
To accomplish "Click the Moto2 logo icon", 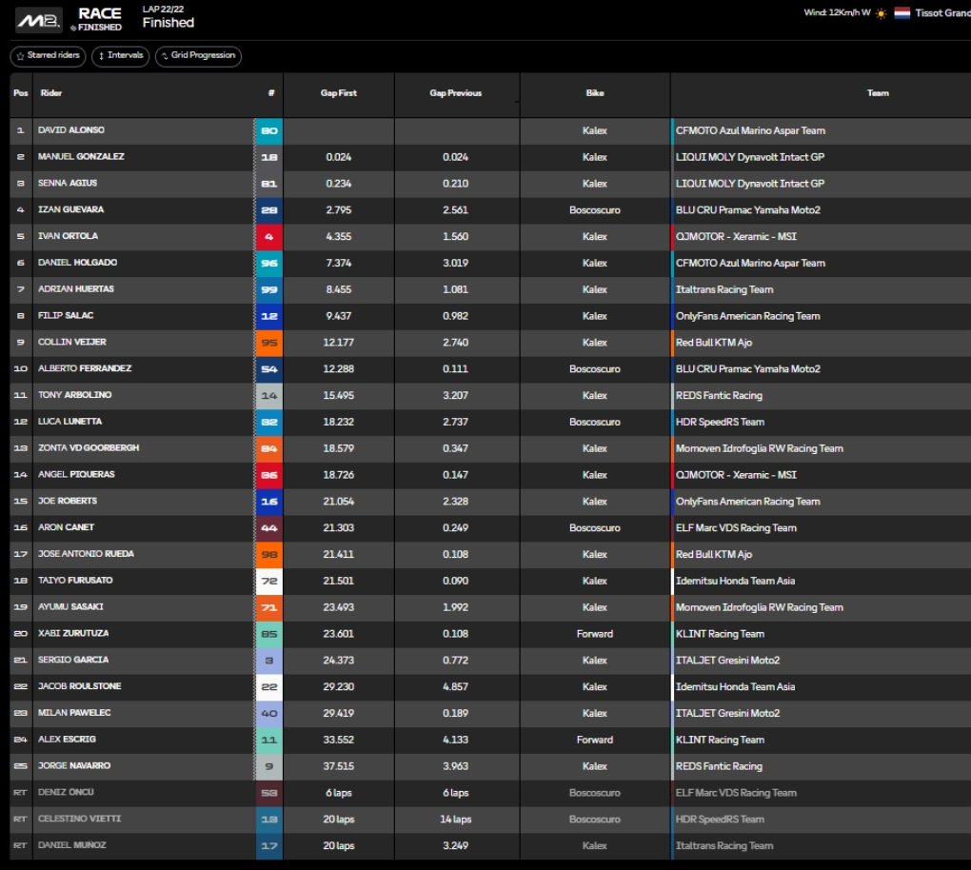I will pyautogui.click(x=38, y=20).
